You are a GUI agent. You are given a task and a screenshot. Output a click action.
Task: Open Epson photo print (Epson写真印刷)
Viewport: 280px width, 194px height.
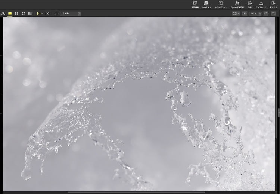coord(237,4)
